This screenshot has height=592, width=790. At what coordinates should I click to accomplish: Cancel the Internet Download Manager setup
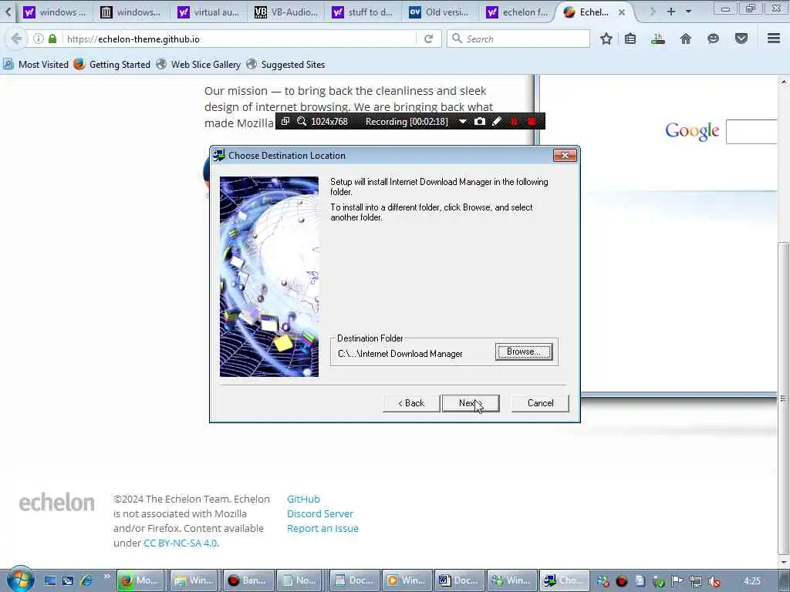tap(540, 403)
